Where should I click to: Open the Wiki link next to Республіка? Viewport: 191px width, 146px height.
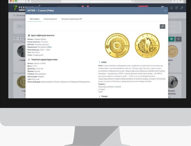tap(49, 47)
